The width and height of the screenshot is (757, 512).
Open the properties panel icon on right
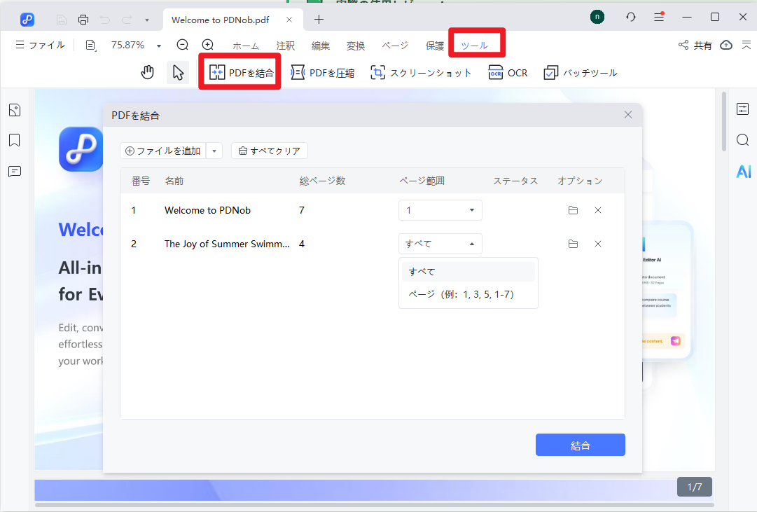tap(742, 109)
